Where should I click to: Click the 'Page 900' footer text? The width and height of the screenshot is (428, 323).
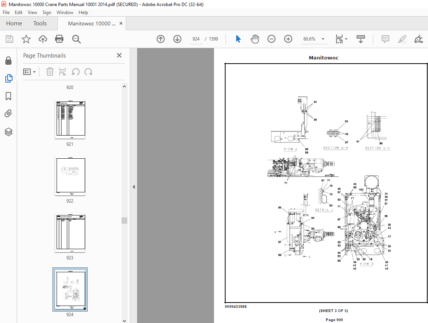click(334, 320)
